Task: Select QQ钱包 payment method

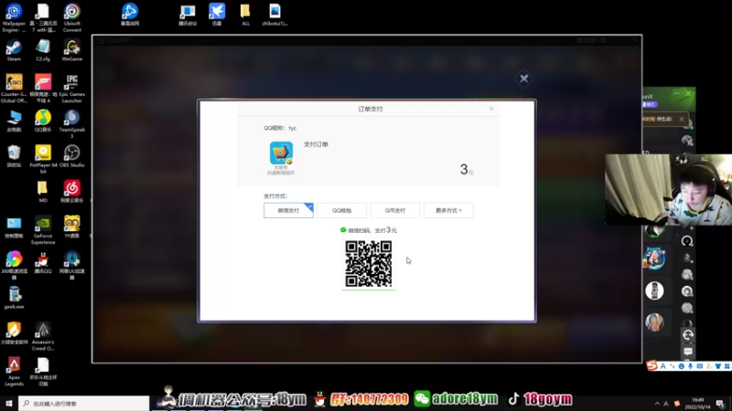Action: tap(341, 210)
